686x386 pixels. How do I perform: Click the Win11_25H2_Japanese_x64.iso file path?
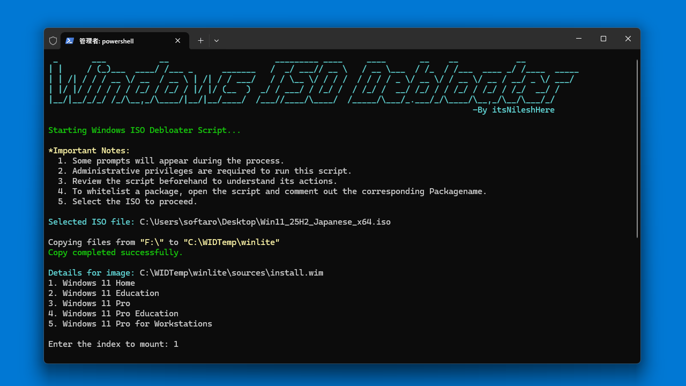tap(264, 221)
